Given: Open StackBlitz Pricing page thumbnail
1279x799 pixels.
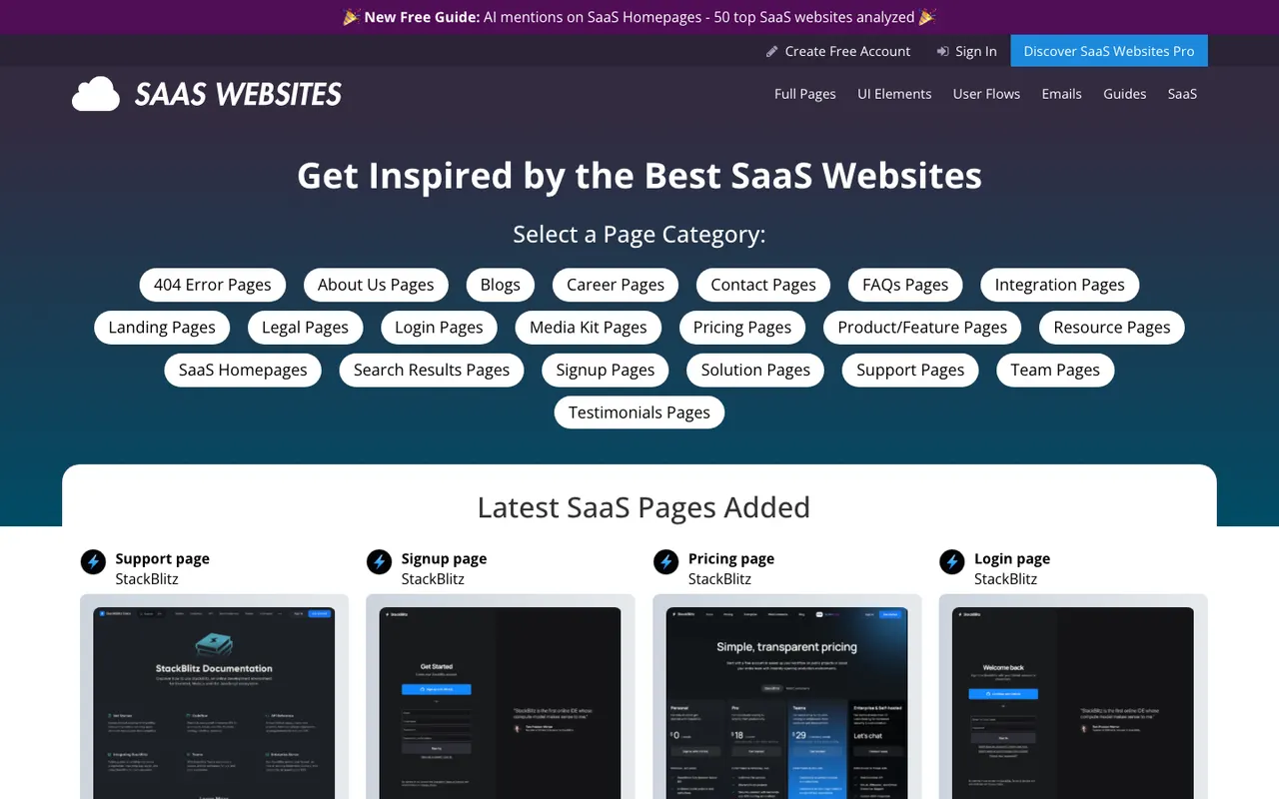Looking at the screenshot, I should pos(787,699).
